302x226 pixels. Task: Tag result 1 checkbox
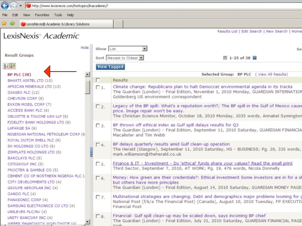(98, 87)
